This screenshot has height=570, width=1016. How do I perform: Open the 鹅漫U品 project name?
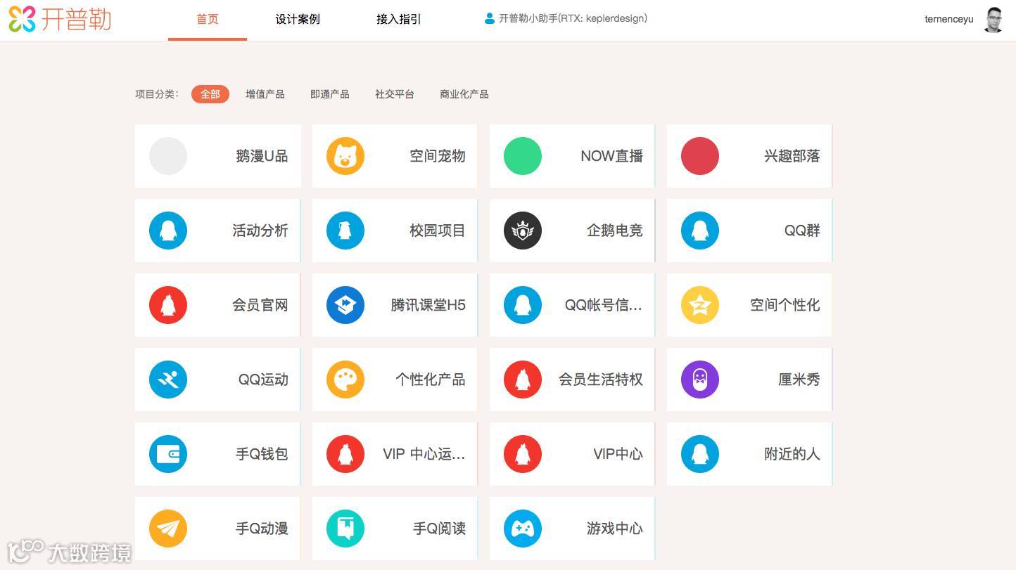[262, 156]
